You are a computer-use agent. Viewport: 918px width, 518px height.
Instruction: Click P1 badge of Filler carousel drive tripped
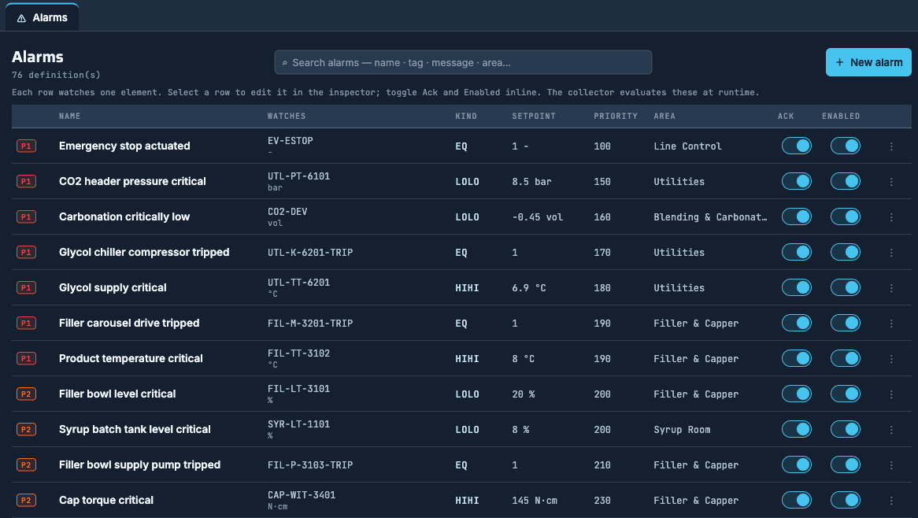click(x=26, y=323)
